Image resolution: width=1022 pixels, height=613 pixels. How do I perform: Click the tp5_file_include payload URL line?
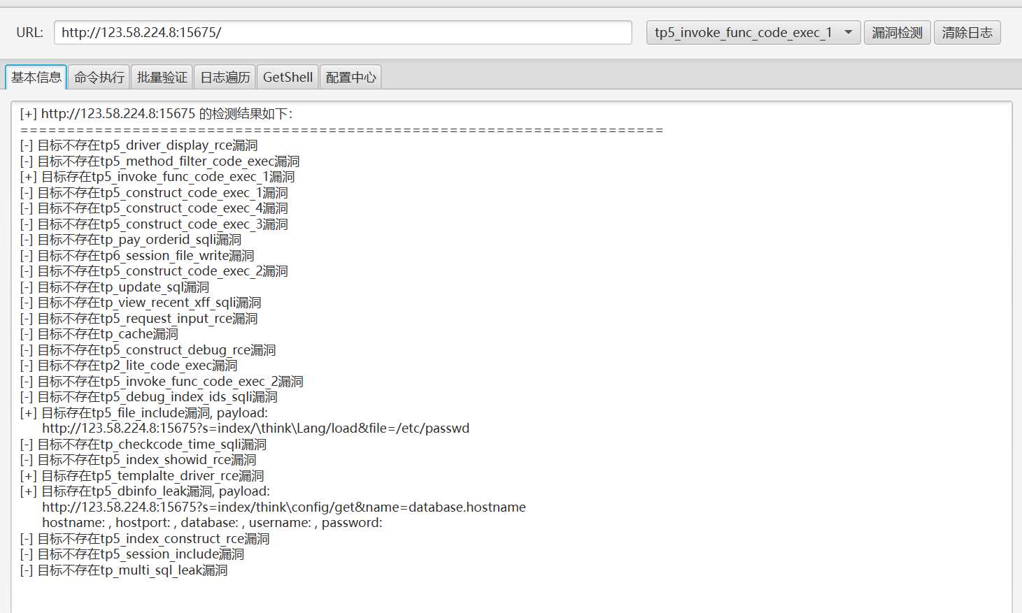point(256,428)
